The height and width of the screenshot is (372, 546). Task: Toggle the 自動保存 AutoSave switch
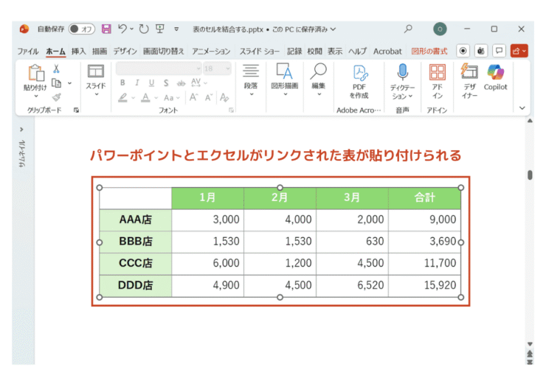(x=82, y=29)
